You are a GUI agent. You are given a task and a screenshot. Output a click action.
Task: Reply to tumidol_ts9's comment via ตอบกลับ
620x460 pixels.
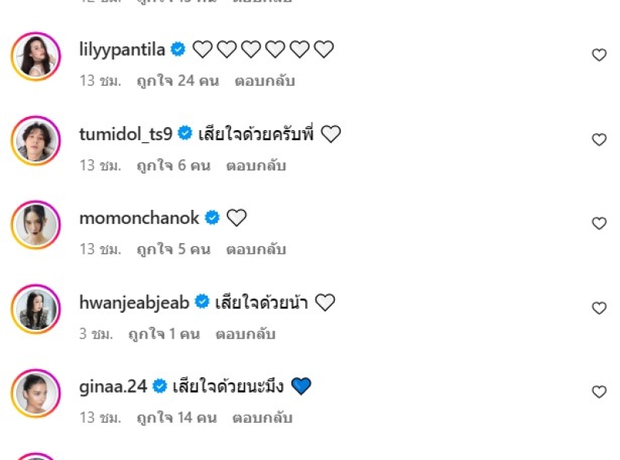[x=256, y=165]
